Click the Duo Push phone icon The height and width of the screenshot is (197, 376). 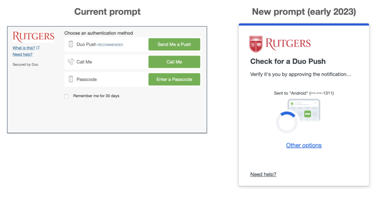pyautogui.click(x=71, y=44)
